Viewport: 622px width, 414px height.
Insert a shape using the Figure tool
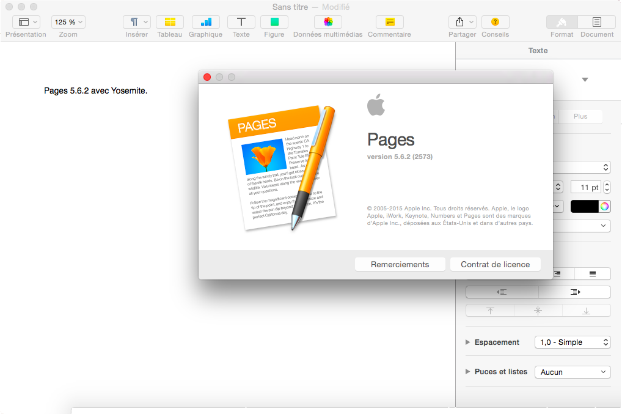click(x=274, y=22)
